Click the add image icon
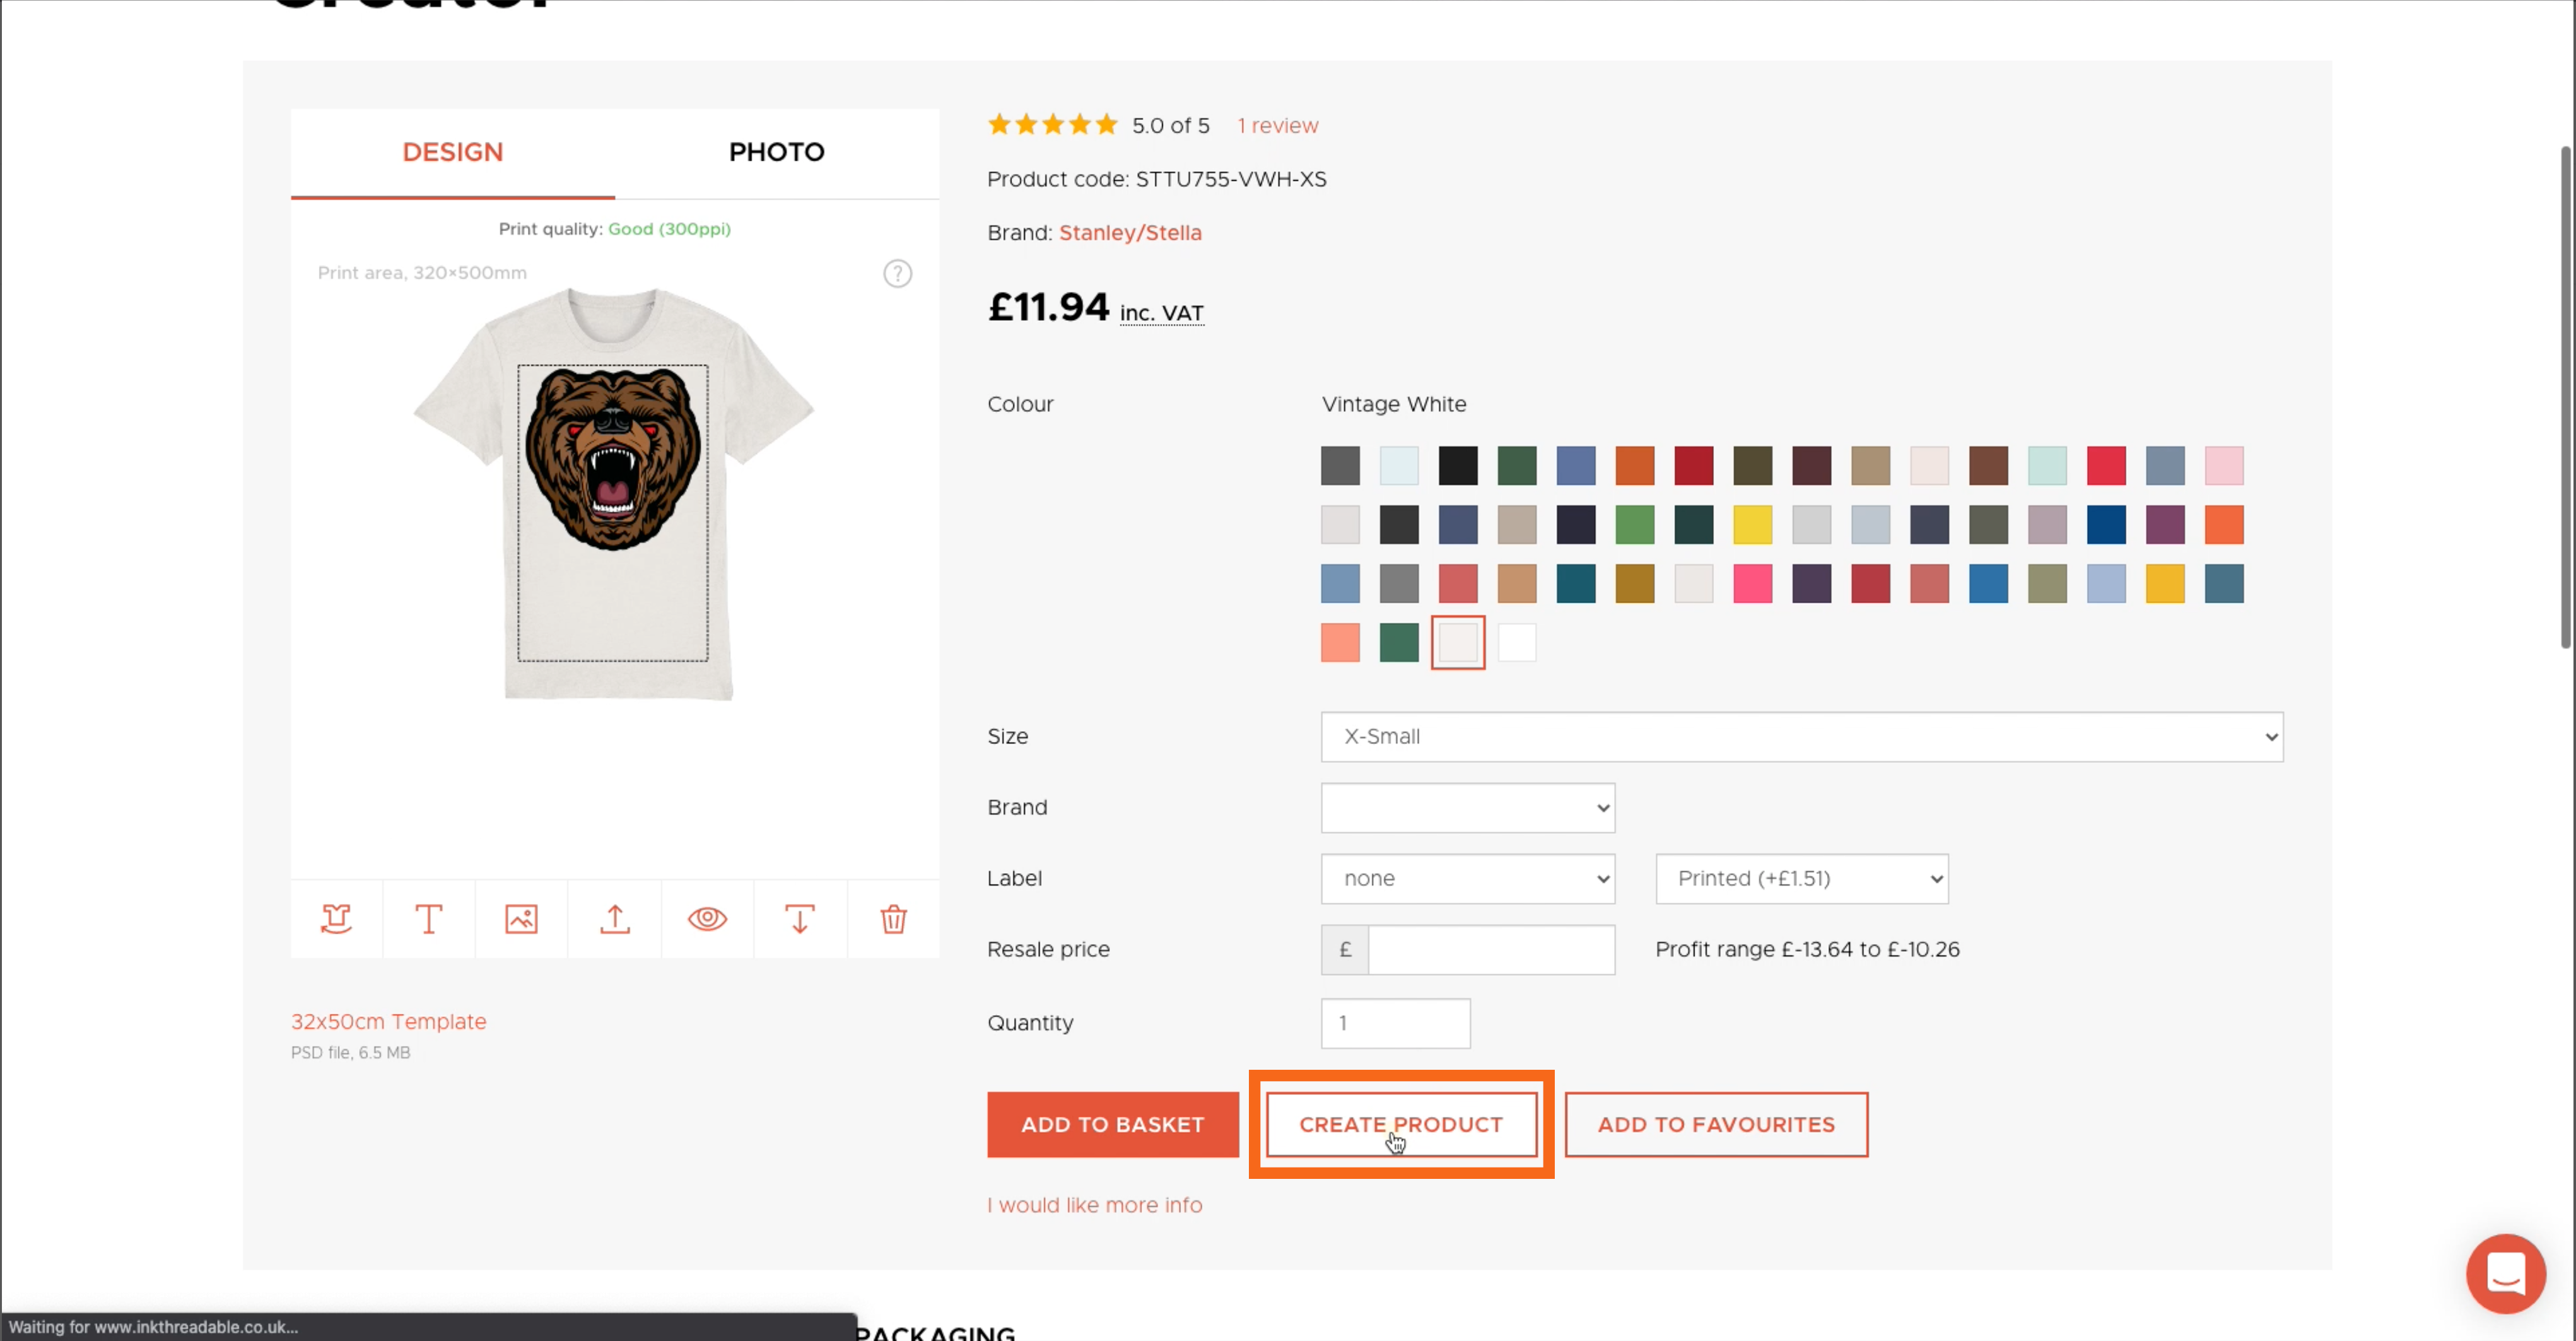The image size is (2576, 1341). tap(521, 918)
